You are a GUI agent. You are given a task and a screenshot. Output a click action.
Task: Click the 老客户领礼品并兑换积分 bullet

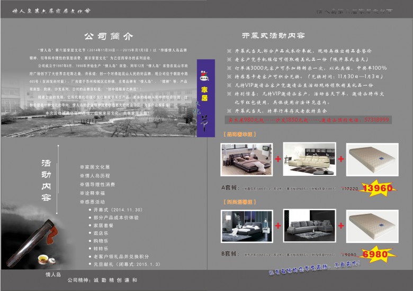click(119, 256)
